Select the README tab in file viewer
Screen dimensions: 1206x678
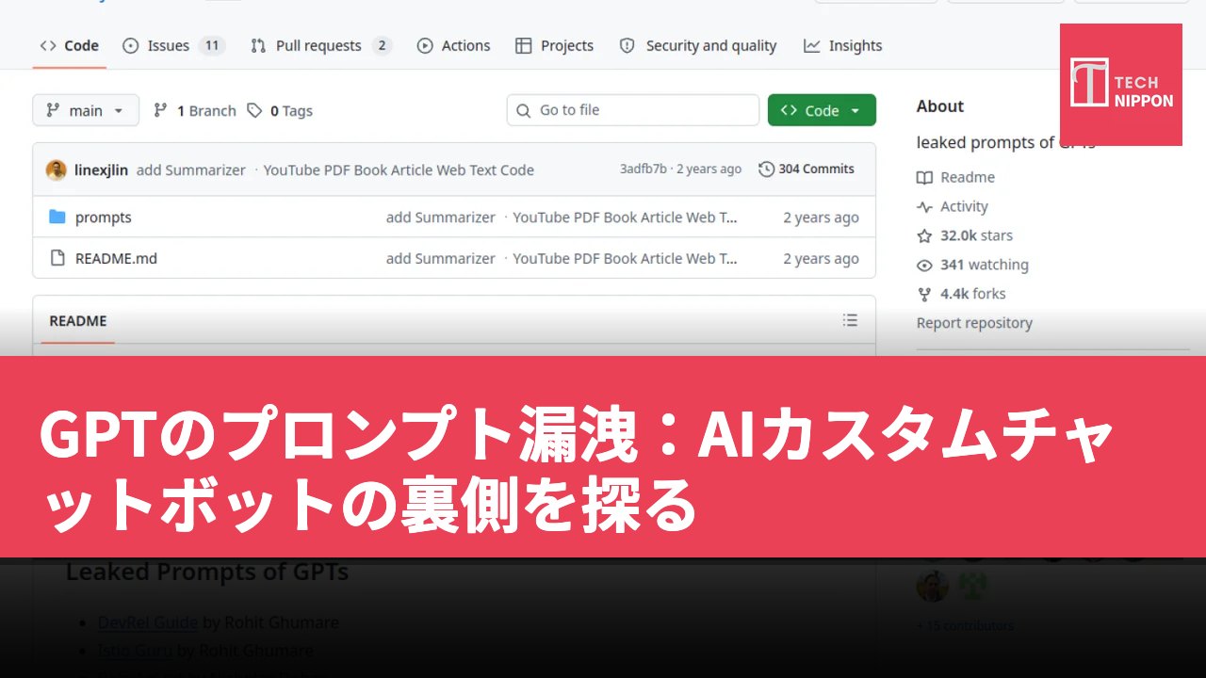point(78,321)
